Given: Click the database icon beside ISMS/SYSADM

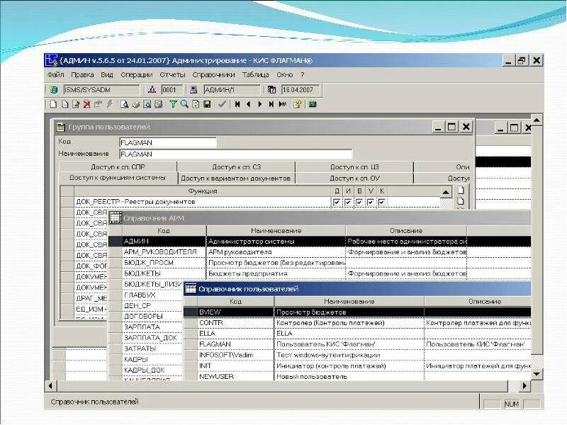Looking at the screenshot, I should (x=54, y=90).
